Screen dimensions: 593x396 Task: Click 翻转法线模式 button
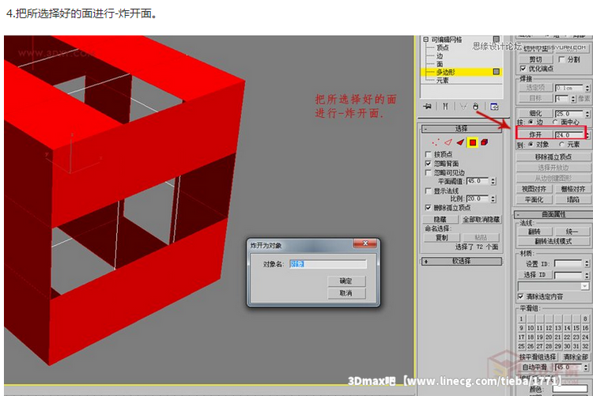click(x=553, y=241)
